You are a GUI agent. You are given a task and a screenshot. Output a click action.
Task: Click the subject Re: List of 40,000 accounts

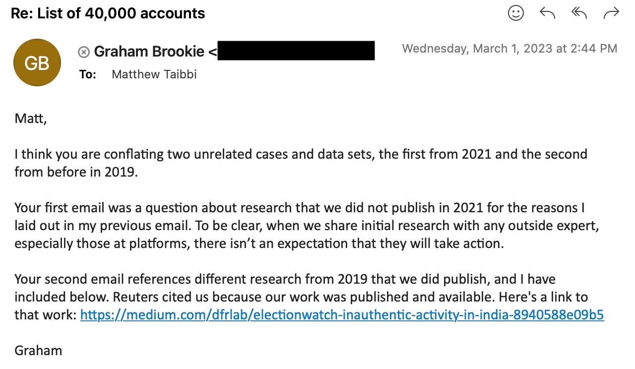108,13
